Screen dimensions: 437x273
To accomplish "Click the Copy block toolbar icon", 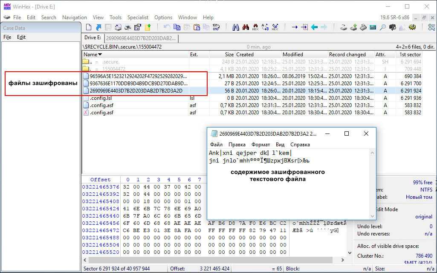I will (x=177, y=27).
